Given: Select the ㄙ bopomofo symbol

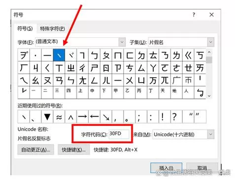Looking at the screenshot, I should tap(141, 67).
